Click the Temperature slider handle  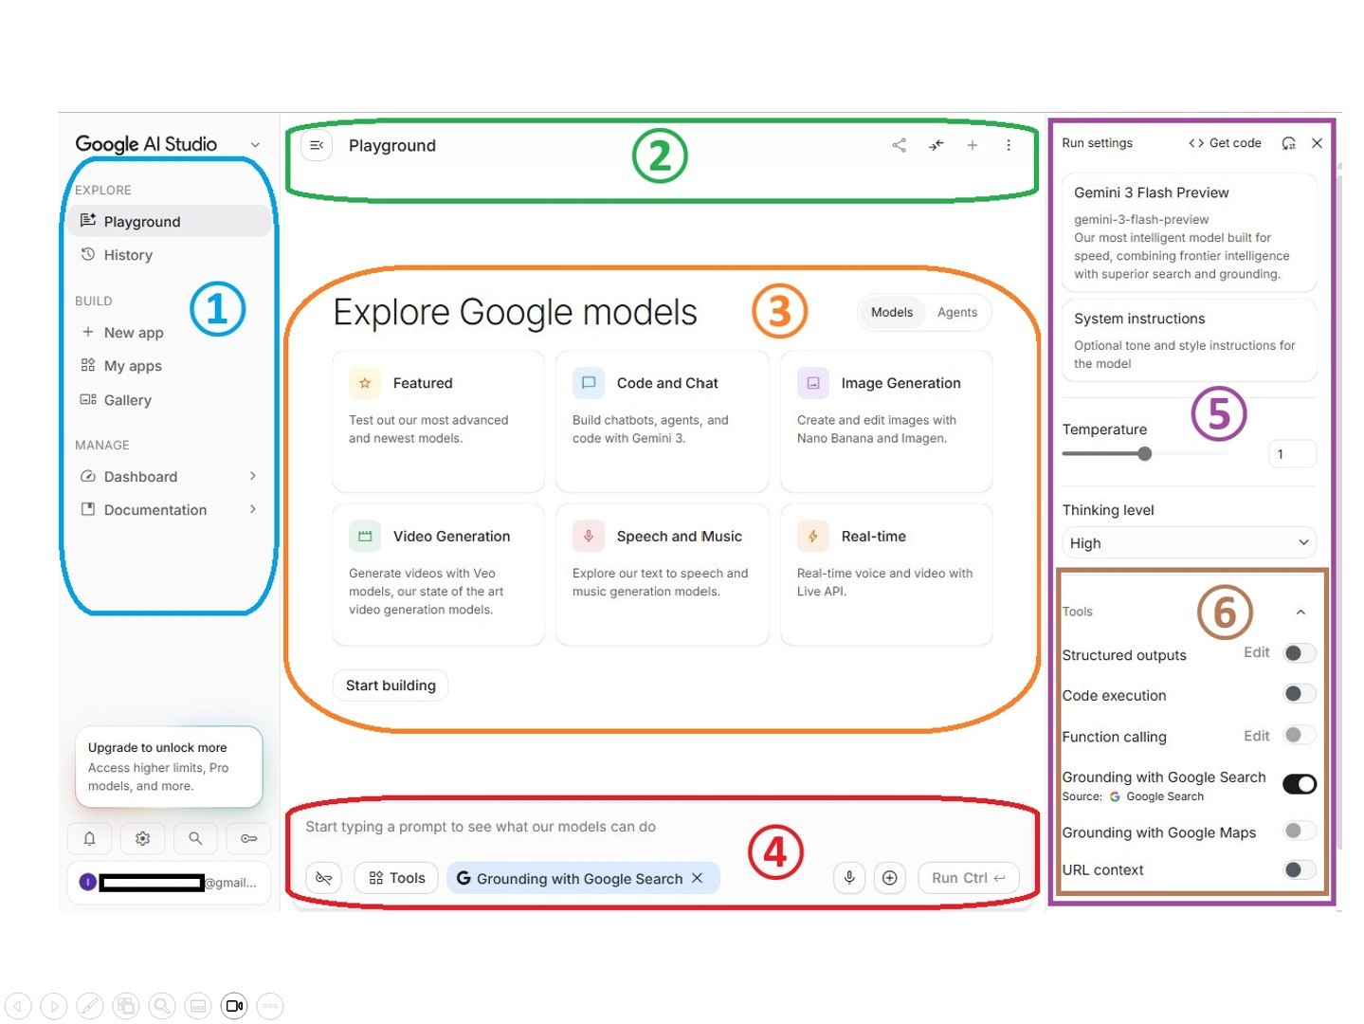click(1145, 453)
